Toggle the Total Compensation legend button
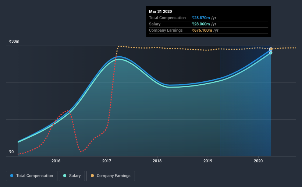This screenshot has width=302, height=187. (x=32, y=176)
